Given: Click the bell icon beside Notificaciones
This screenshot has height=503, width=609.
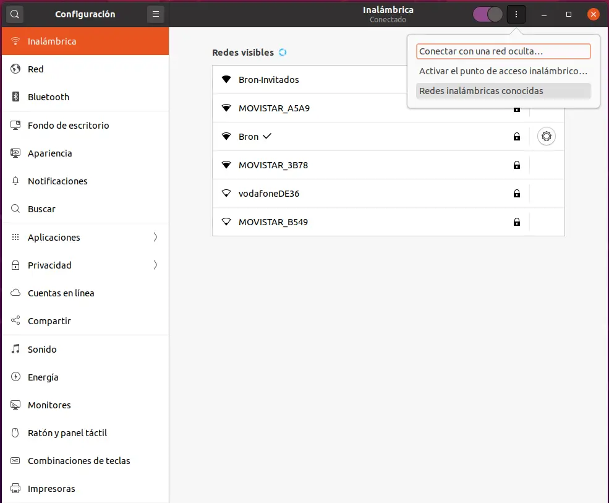Looking at the screenshot, I should pos(15,181).
